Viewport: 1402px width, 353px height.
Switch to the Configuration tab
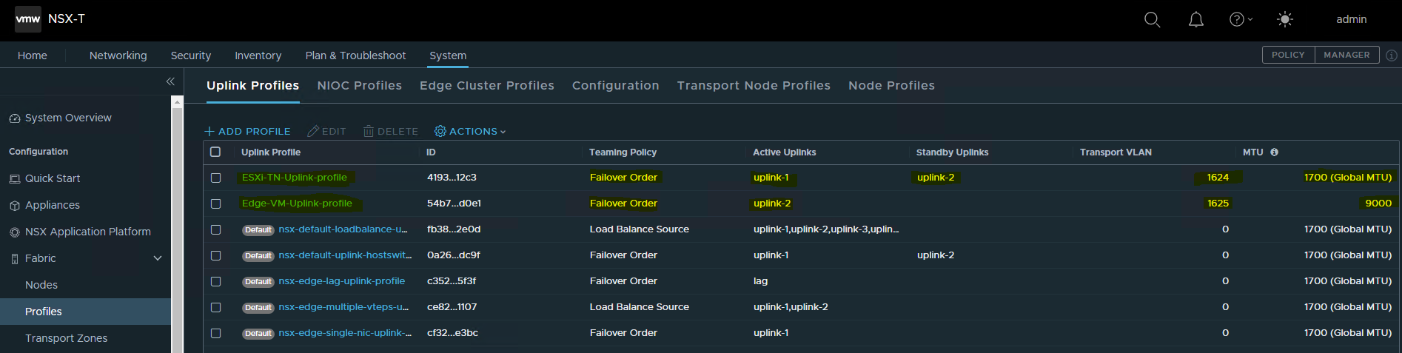(616, 86)
